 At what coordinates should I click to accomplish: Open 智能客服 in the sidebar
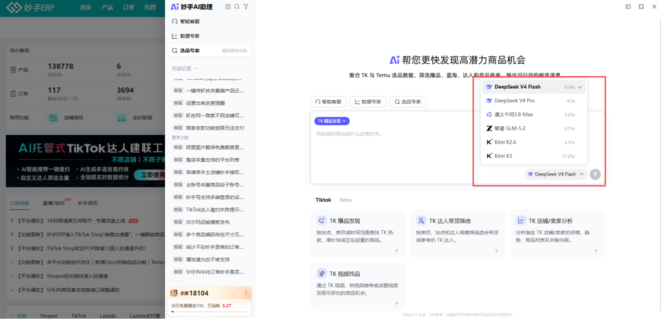pos(209,21)
